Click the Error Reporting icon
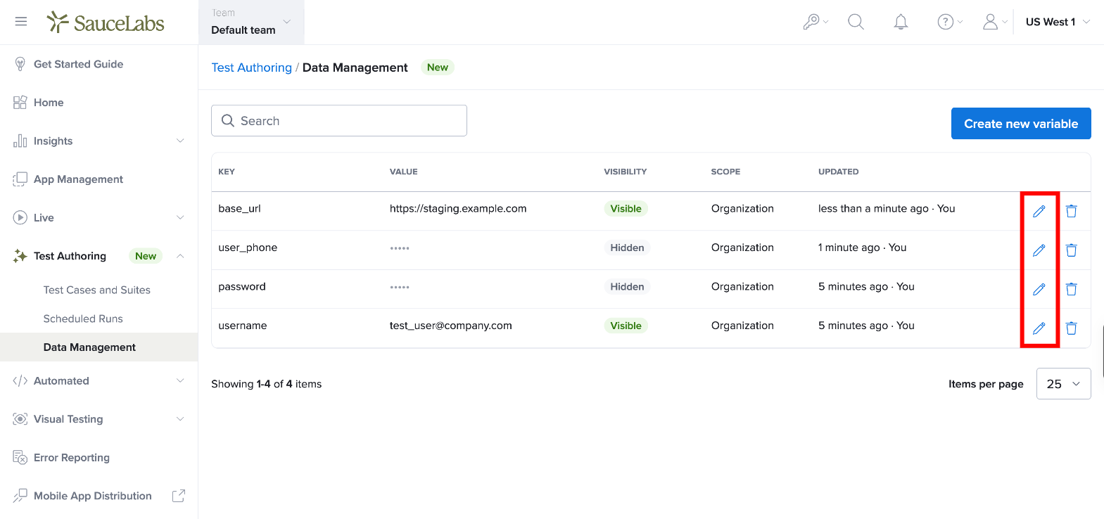This screenshot has height=519, width=1104. tap(20, 457)
